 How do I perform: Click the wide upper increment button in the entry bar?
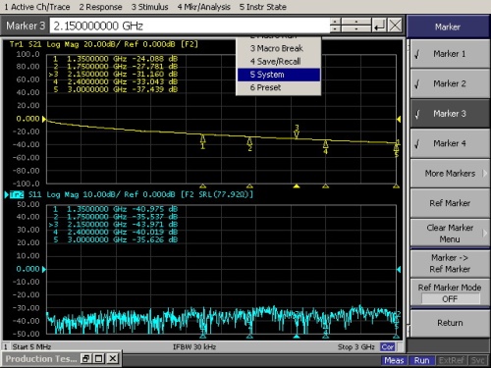click(355, 22)
